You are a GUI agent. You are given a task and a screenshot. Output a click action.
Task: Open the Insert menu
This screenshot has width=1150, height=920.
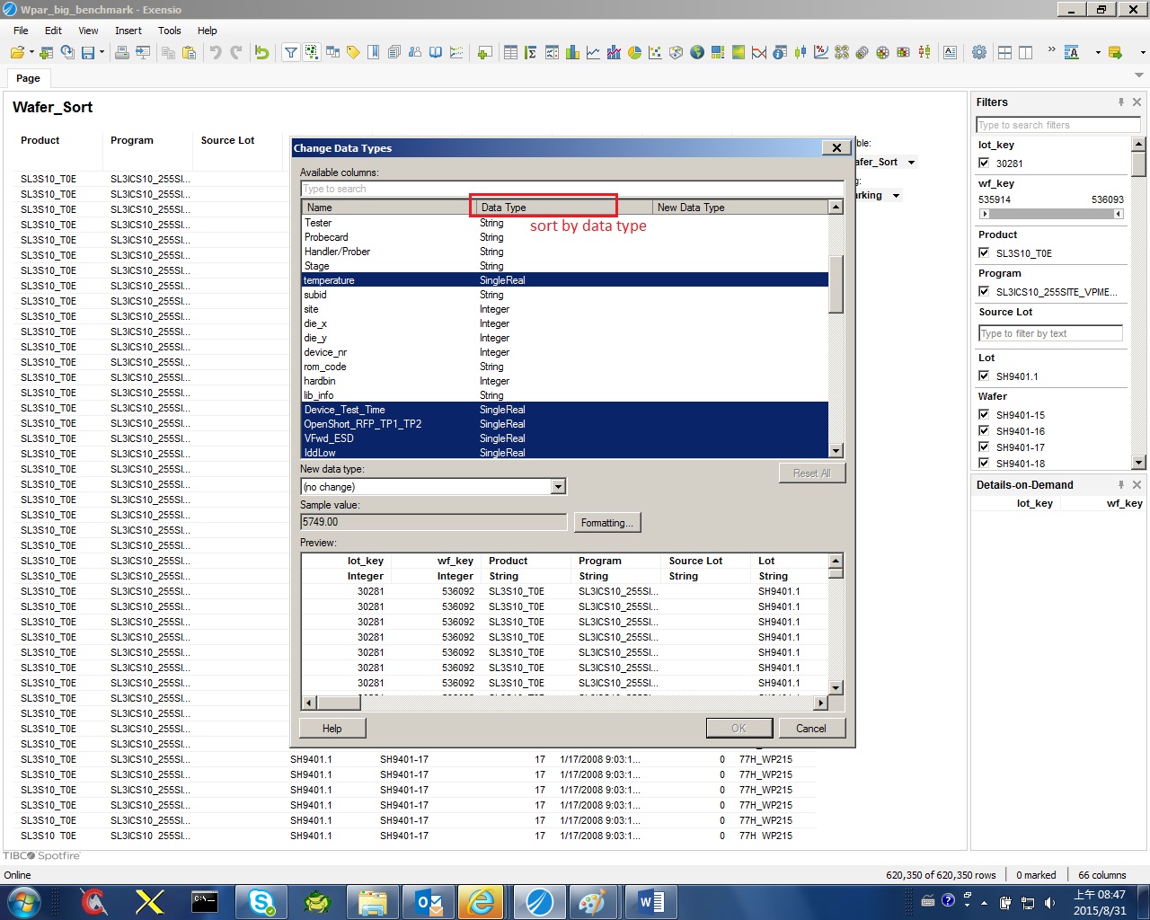[x=128, y=31]
